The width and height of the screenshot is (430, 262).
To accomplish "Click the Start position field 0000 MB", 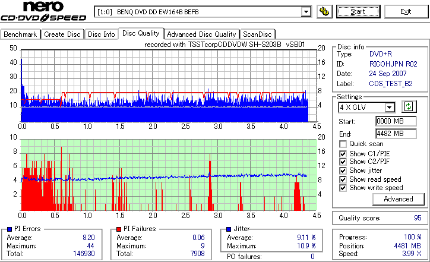I will coord(396,121).
